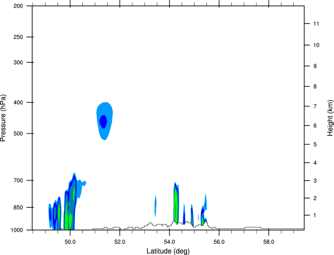Click the 54.0 latitude tick label
The height and width of the screenshot is (255, 334).
pos(169,242)
